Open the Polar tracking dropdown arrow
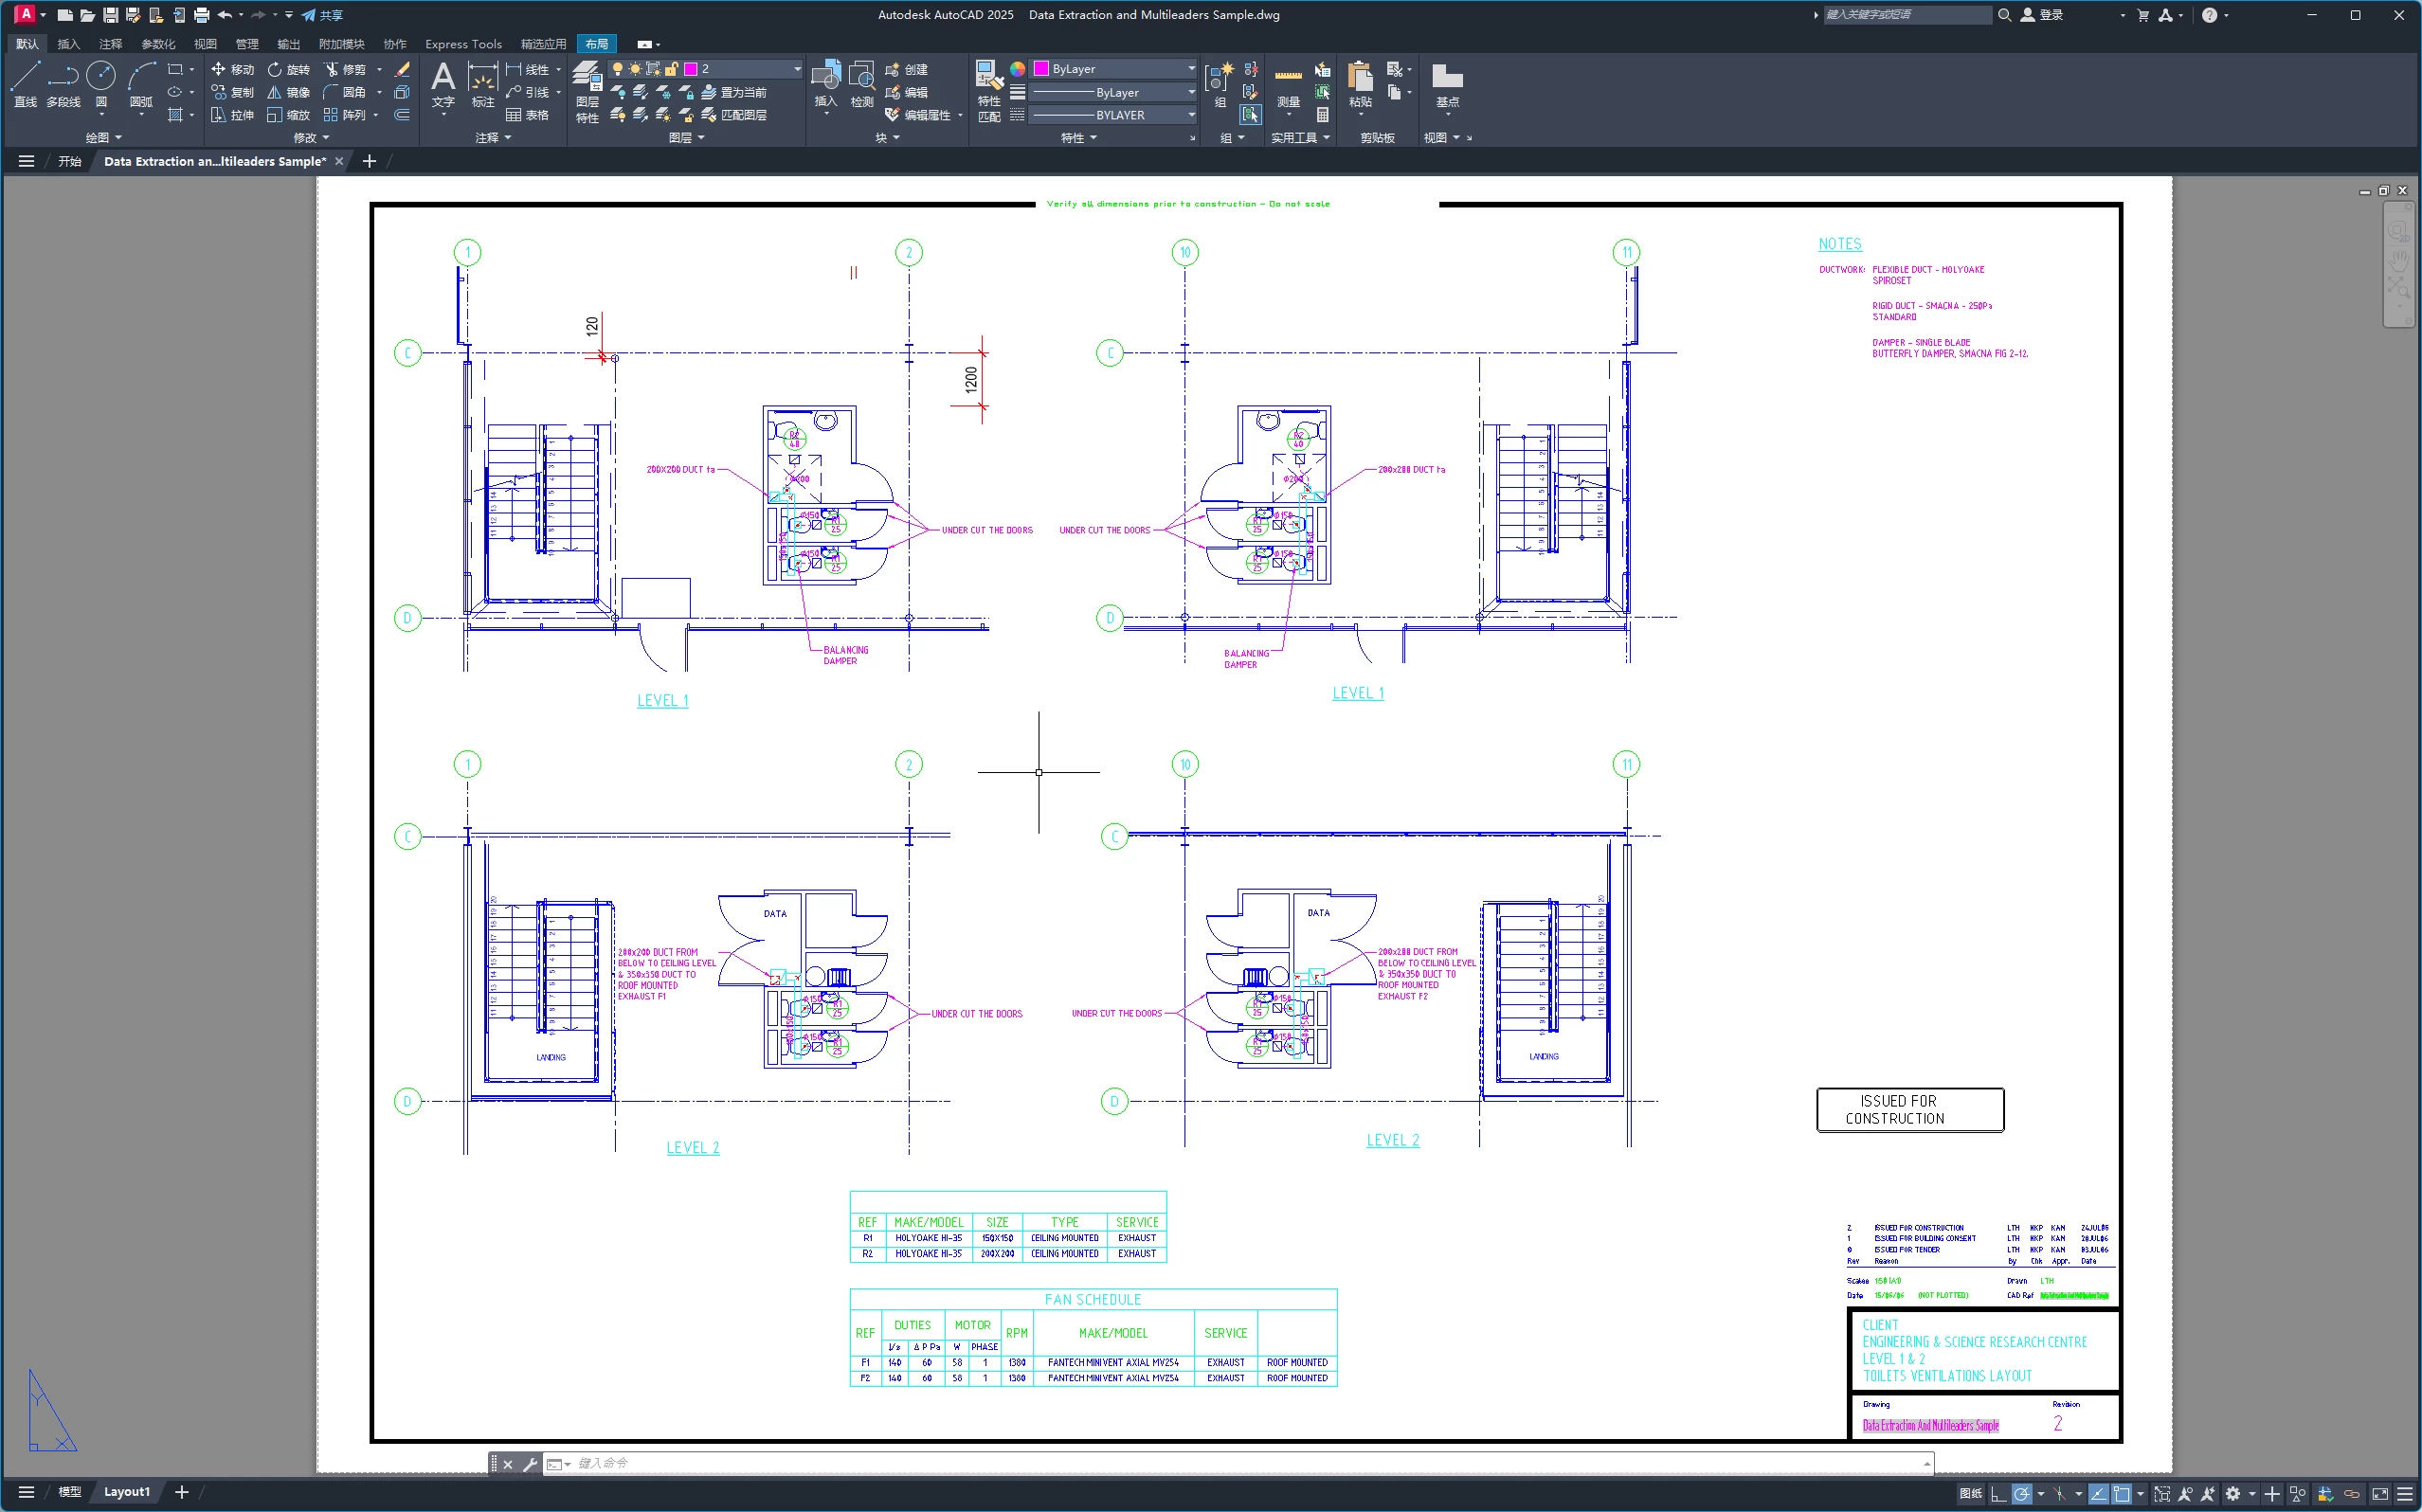2422x1512 pixels. click(x=2040, y=1494)
